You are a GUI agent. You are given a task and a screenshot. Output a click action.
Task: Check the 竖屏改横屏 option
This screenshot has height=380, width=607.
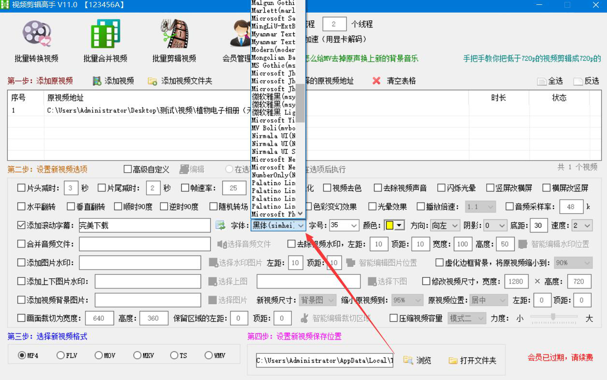490,188
